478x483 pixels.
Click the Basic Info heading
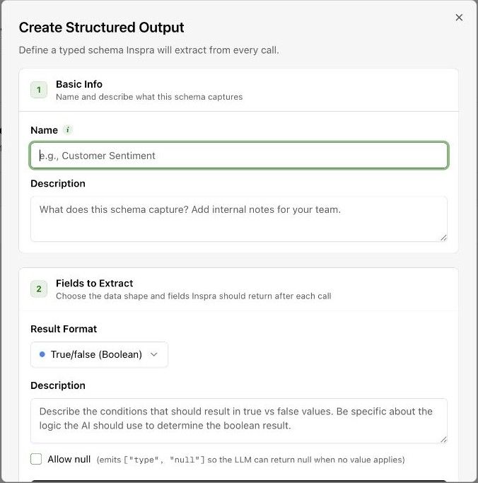coord(79,84)
